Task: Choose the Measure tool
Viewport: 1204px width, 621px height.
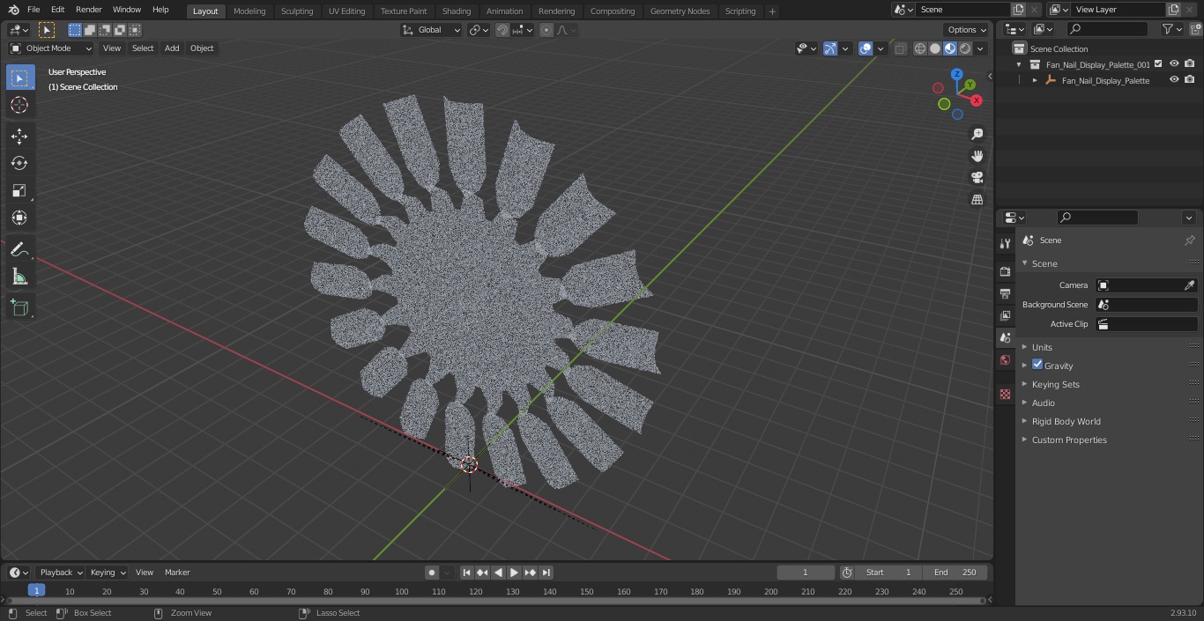Action: (19, 277)
